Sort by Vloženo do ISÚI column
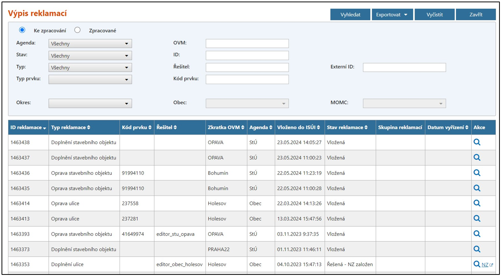This screenshot has width=501, height=276. 298,128
